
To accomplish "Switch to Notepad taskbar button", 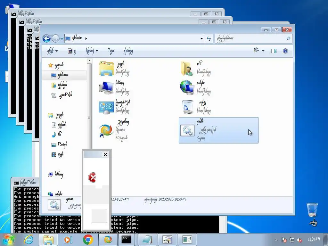I will pyautogui.click(x=147, y=240).
